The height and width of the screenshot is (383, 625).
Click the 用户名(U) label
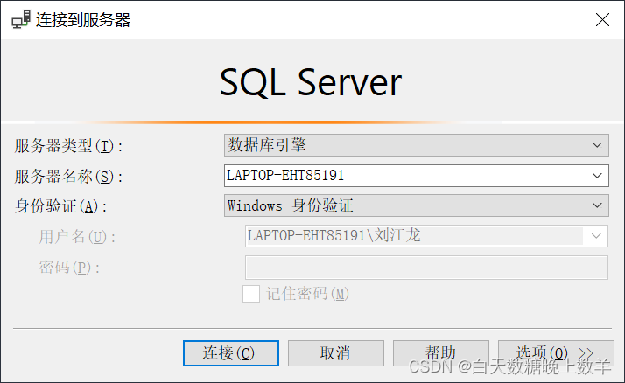pos(77,237)
